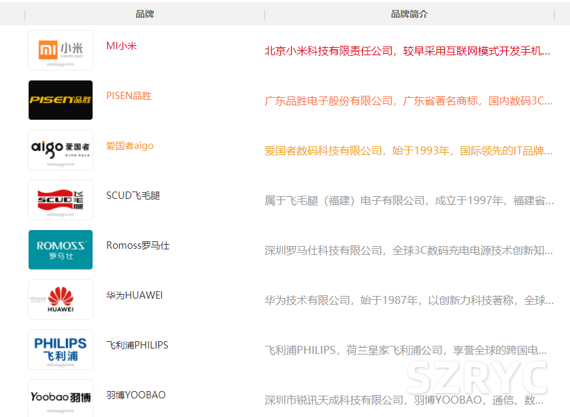Click the 品牌简介 column header
This screenshot has width=570, height=417.
point(409,14)
